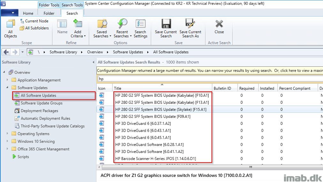This screenshot has height=182, width=323.
Task: Click the All Objects scope icon
Action: click(x=11, y=28)
